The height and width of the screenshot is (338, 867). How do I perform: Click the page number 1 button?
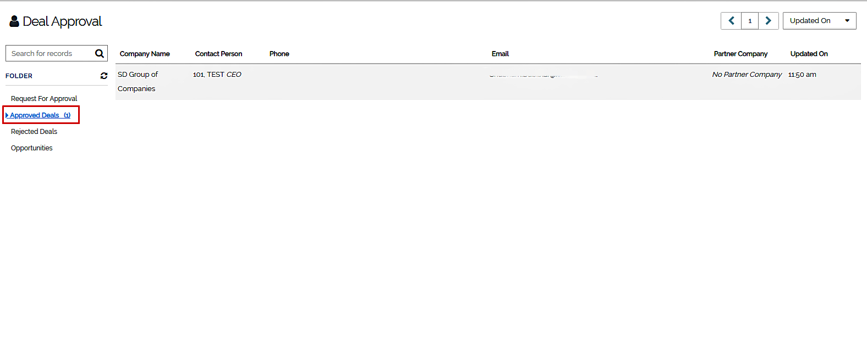click(750, 21)
